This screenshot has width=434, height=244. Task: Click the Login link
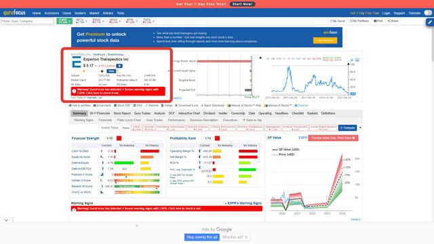pos(386,13)
